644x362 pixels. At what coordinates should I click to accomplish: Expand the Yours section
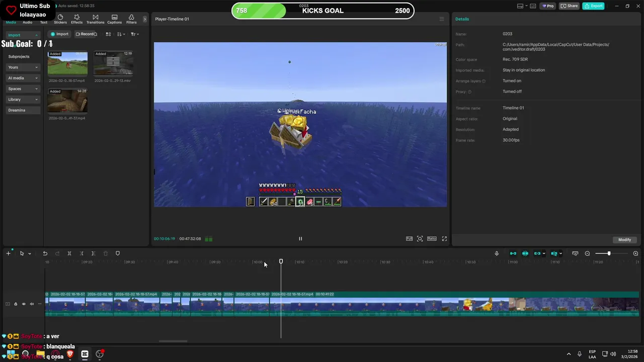(x=23, y=67)
